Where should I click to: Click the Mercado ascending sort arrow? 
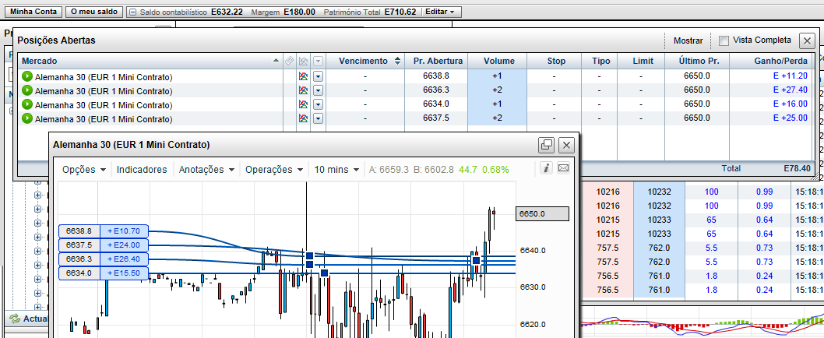point(276,61)
